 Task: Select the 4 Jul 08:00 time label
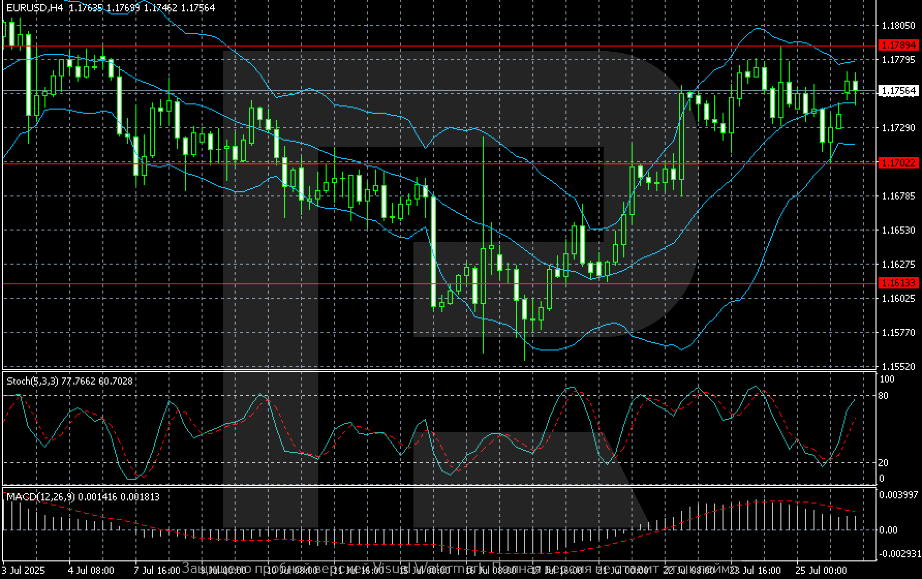tap(91, 570)
